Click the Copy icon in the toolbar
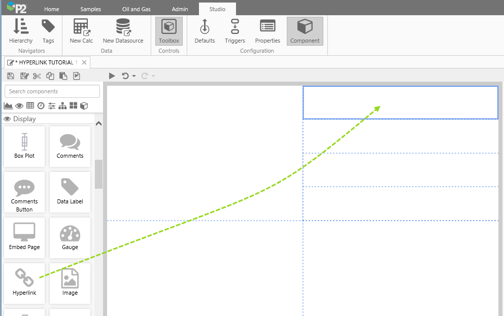 (50, 76)
